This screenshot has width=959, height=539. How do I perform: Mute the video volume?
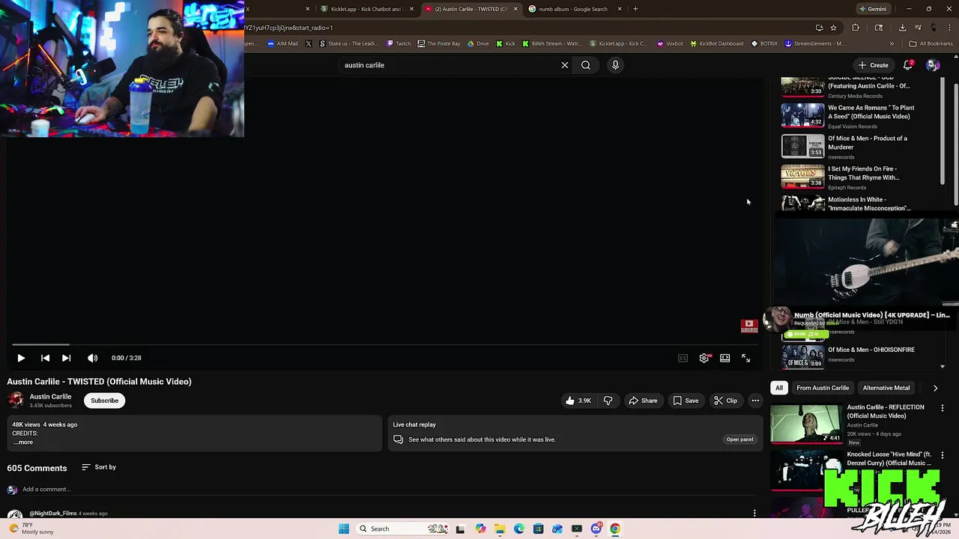(92, 358)
